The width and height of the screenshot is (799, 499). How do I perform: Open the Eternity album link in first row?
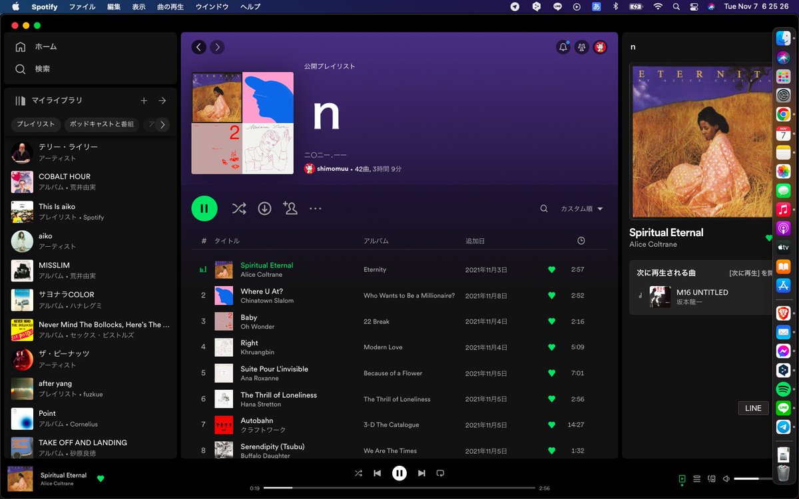pyautogui.click(x=375, y=269)
